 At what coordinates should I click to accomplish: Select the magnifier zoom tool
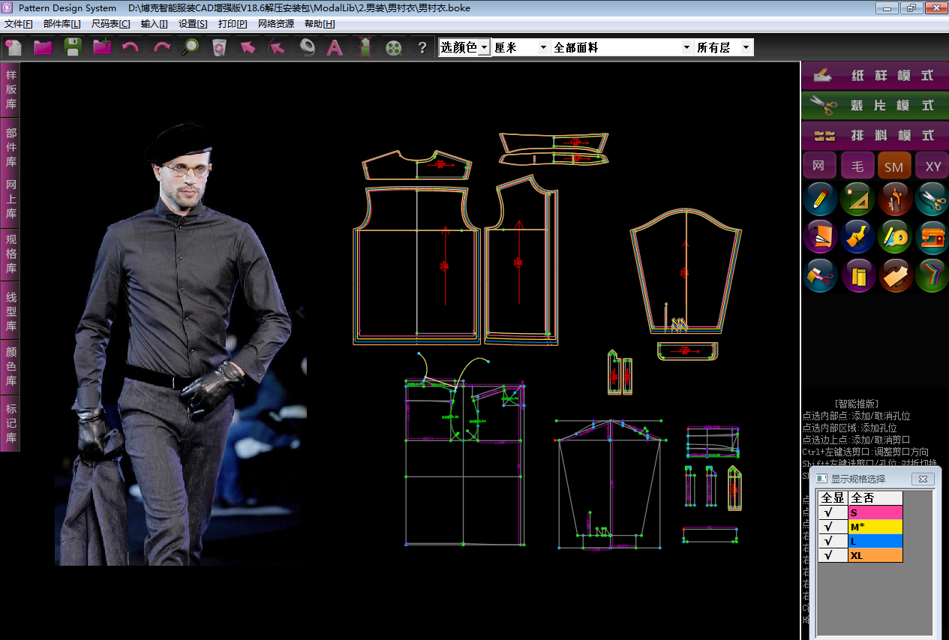(x=191, y=47)
